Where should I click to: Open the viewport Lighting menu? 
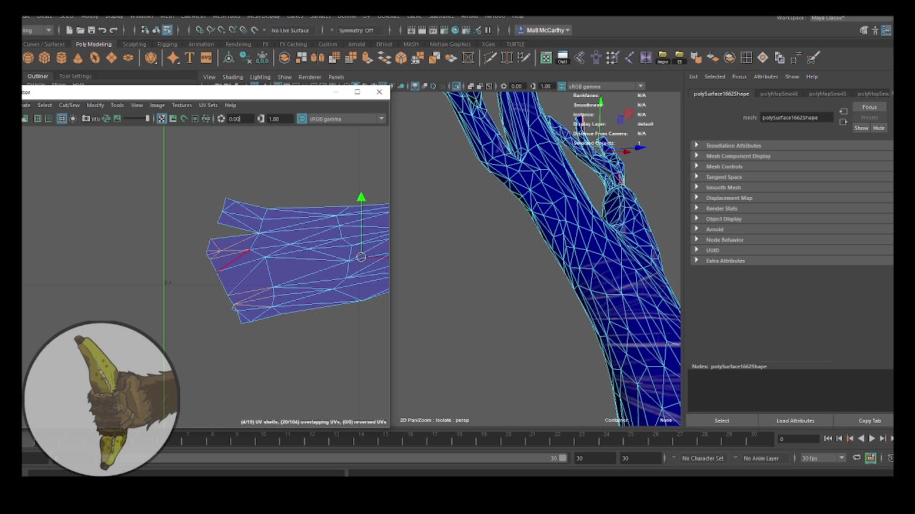(x=260, y=77)
